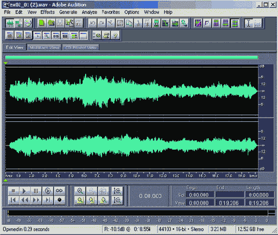Pause playback with the Pause button
Viewport: 278px width, 235px height.
coord(36,191)
